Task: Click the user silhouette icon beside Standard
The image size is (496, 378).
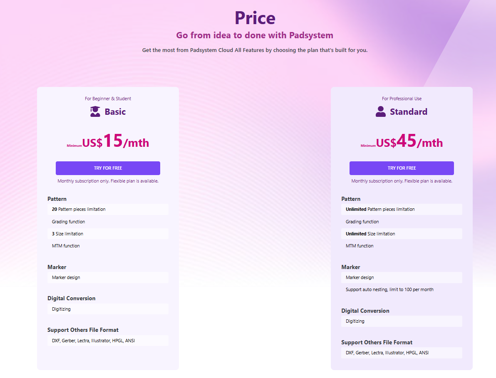Action: click(x=381, y=111)
